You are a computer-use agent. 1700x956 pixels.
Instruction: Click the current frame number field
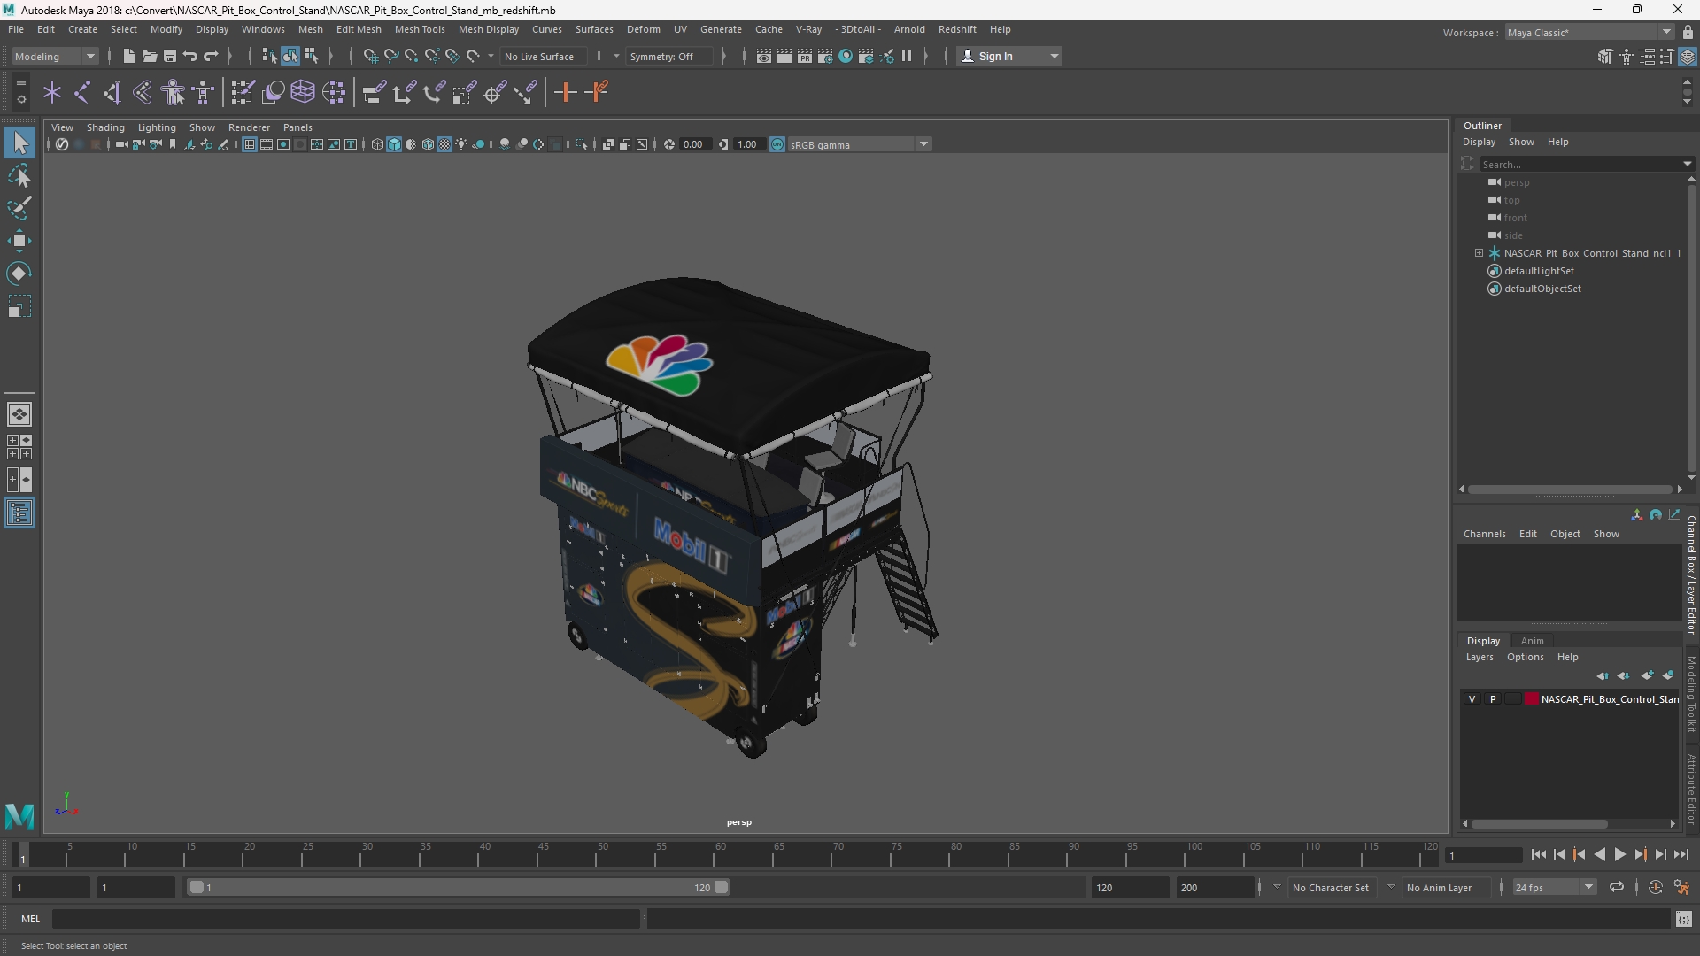click(1483, 855)
